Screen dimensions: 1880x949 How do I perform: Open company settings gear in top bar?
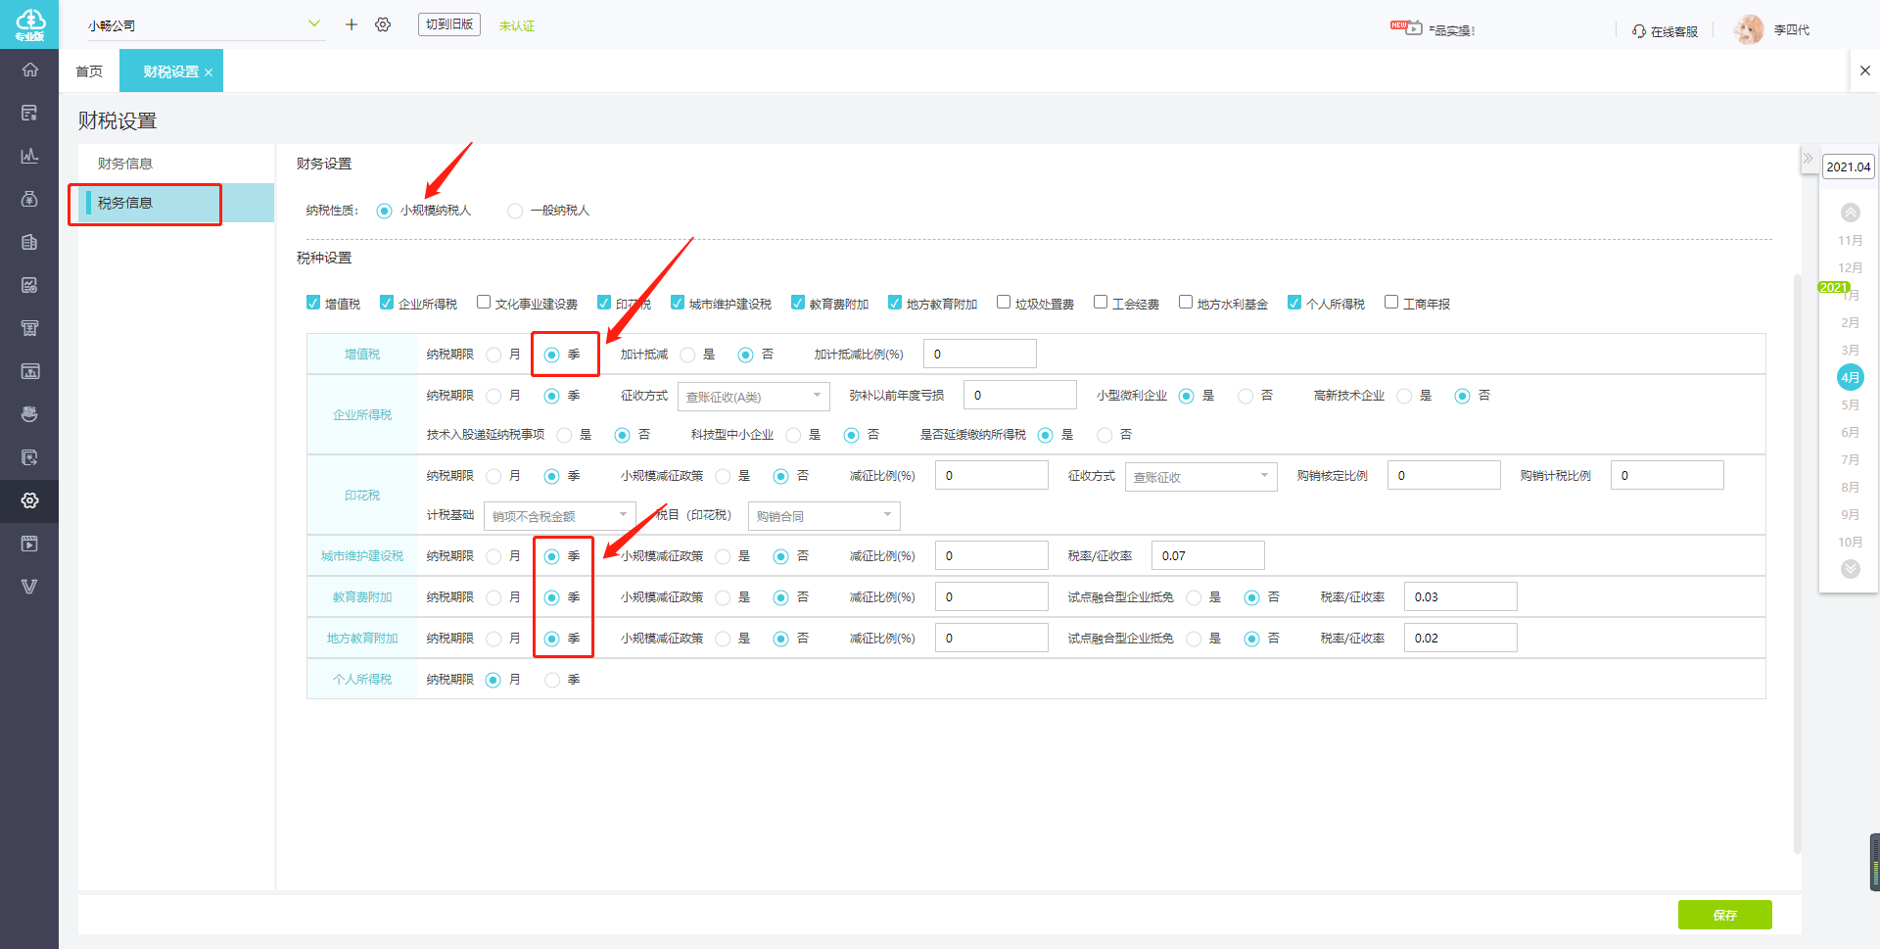coord(383,24)
